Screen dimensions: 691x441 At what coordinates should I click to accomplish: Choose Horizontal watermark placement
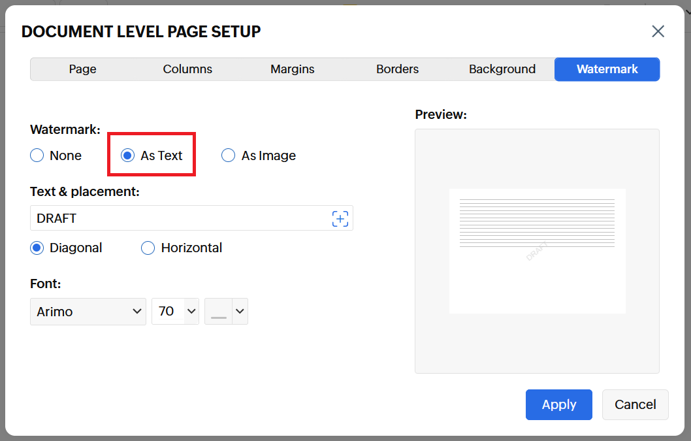(x=148, y=248)
